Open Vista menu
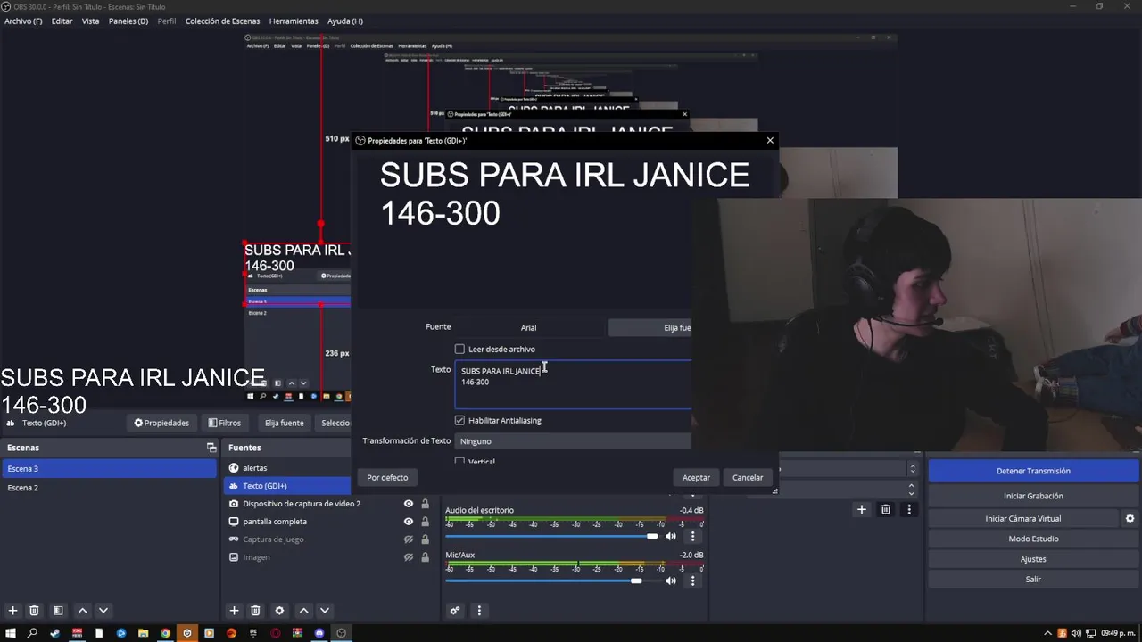1142x642 pixels. point(90,21)
